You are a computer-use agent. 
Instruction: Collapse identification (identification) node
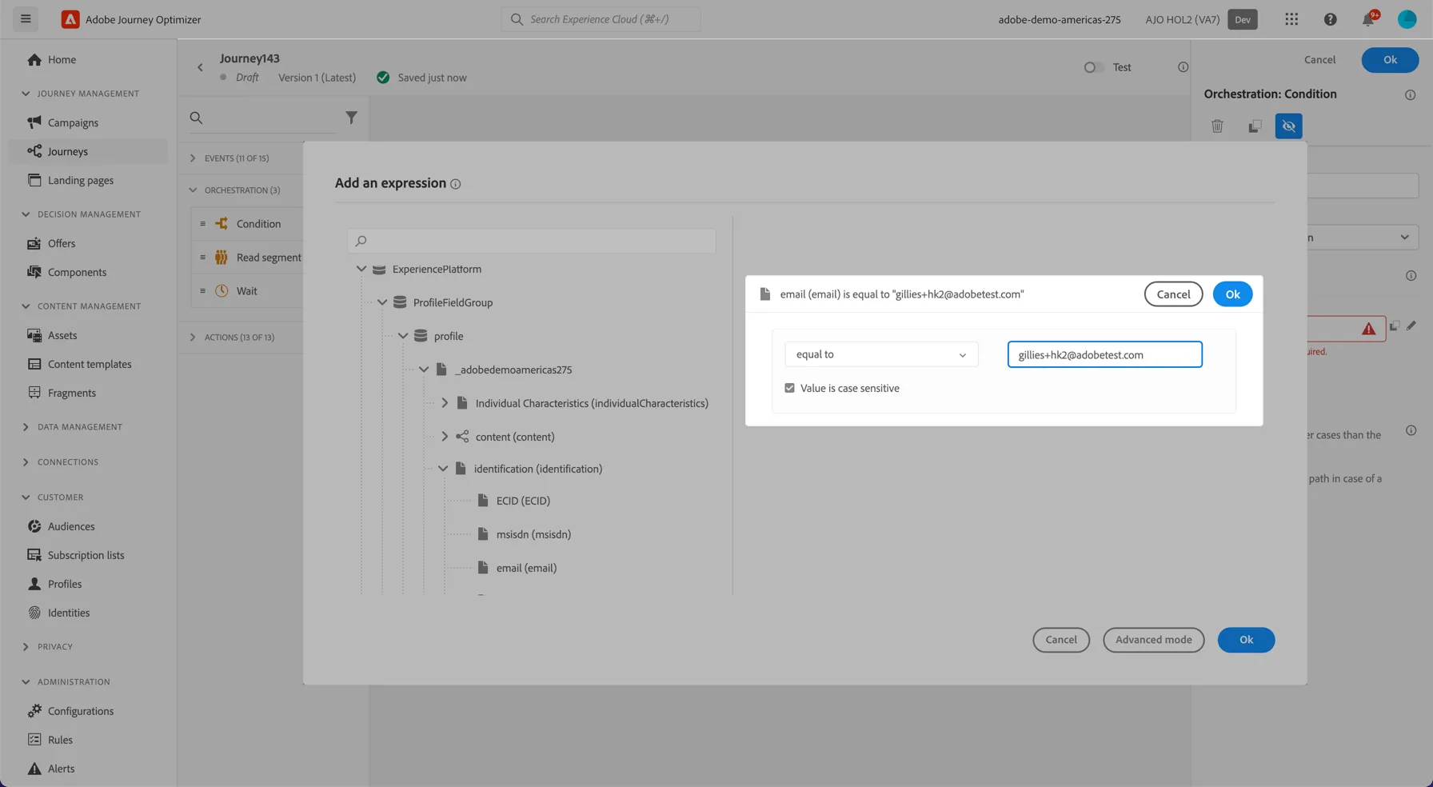coord(443,469)
